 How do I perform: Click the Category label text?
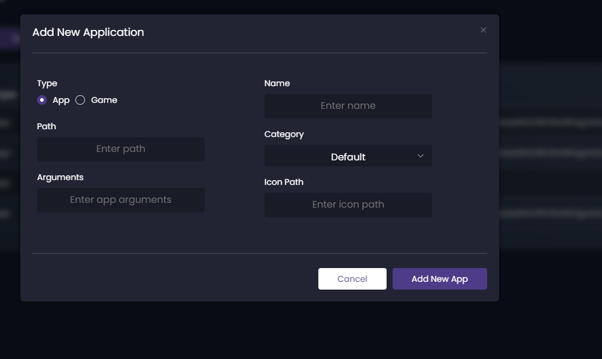(x=284, y=134)
